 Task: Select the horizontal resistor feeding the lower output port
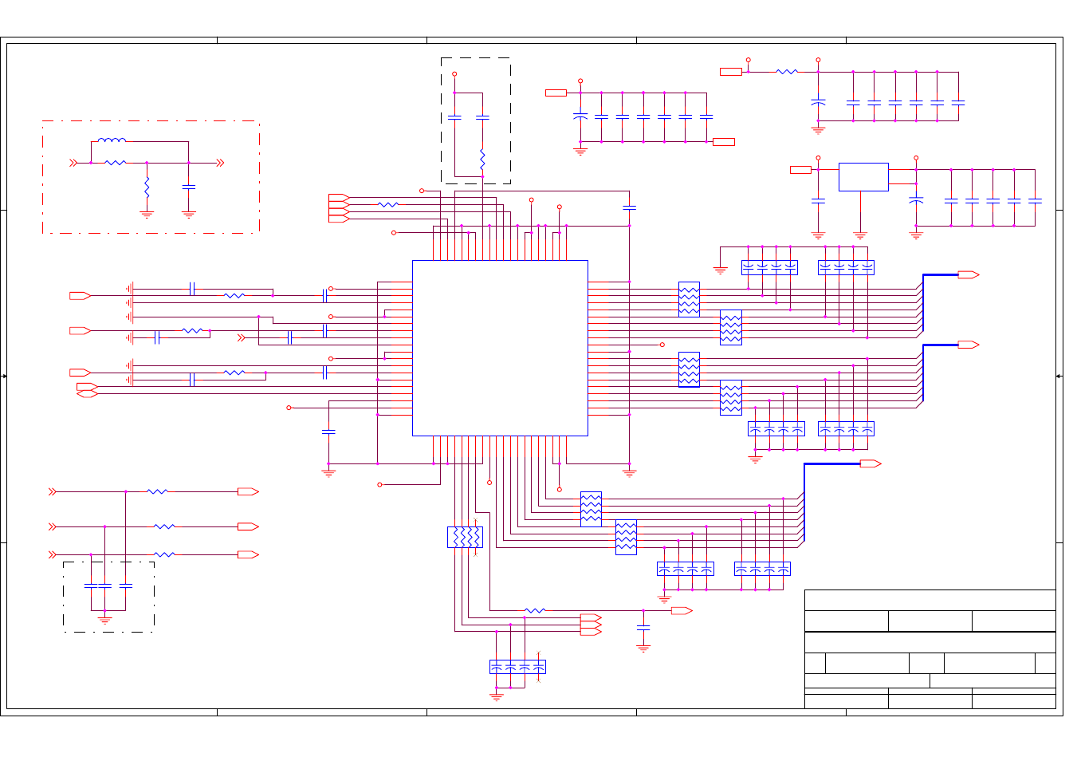(535, 611)
